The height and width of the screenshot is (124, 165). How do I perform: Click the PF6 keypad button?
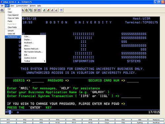(x=90, y=120)
